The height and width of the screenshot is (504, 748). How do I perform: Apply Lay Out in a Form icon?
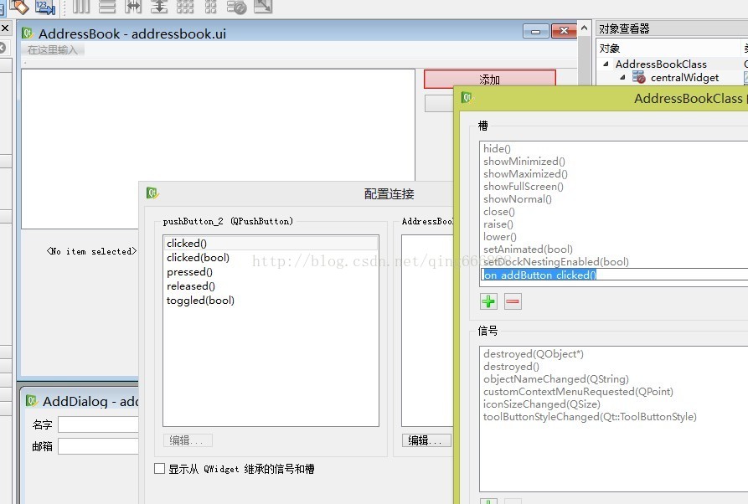click(x=210, y=6)
